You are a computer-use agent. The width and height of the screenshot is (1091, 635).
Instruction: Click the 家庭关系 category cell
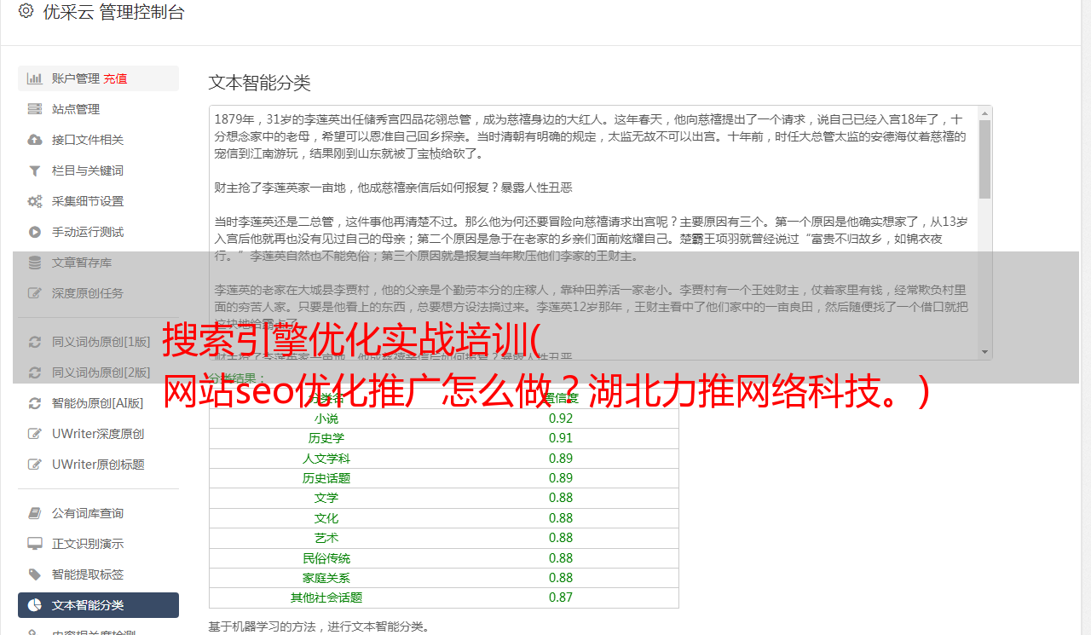(326, 578)
